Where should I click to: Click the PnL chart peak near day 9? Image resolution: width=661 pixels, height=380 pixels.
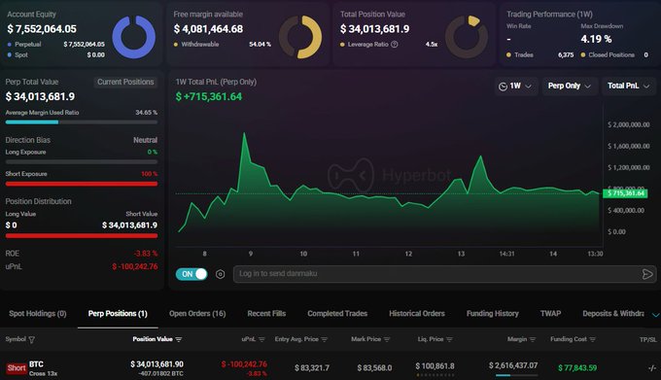tap(244, 134)
